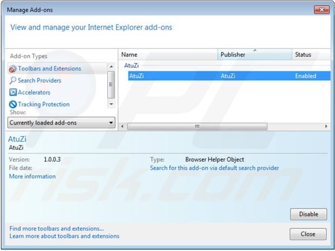Click the horizontal scrollbar thumb
The height and width of the screenshot is (251, 335).
tap(197, 127)
